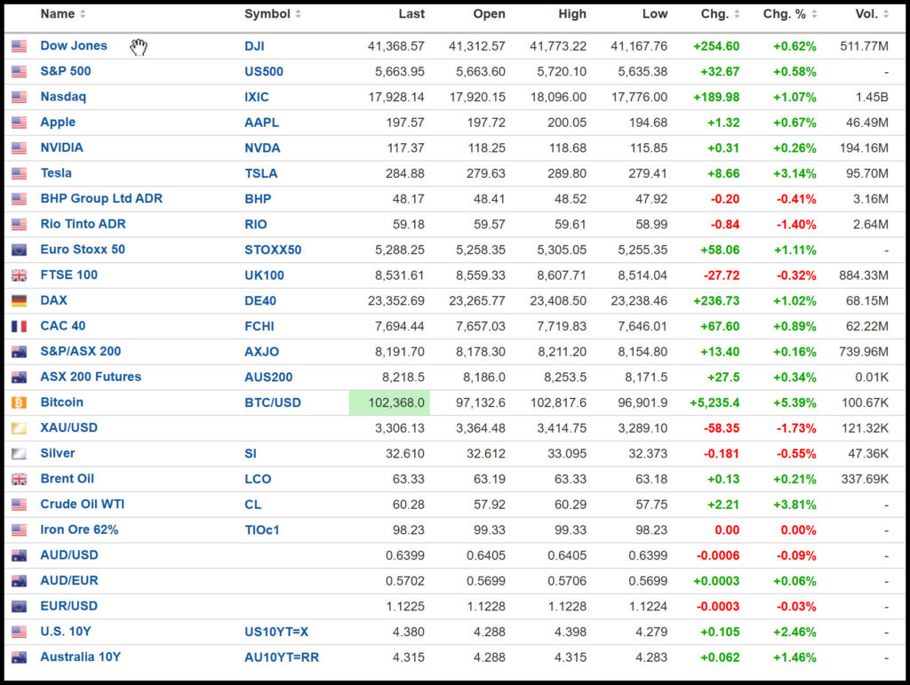Click the flag icon next to Tesla
The height and width of the screenshot is (685, 910).
(20, 173)
